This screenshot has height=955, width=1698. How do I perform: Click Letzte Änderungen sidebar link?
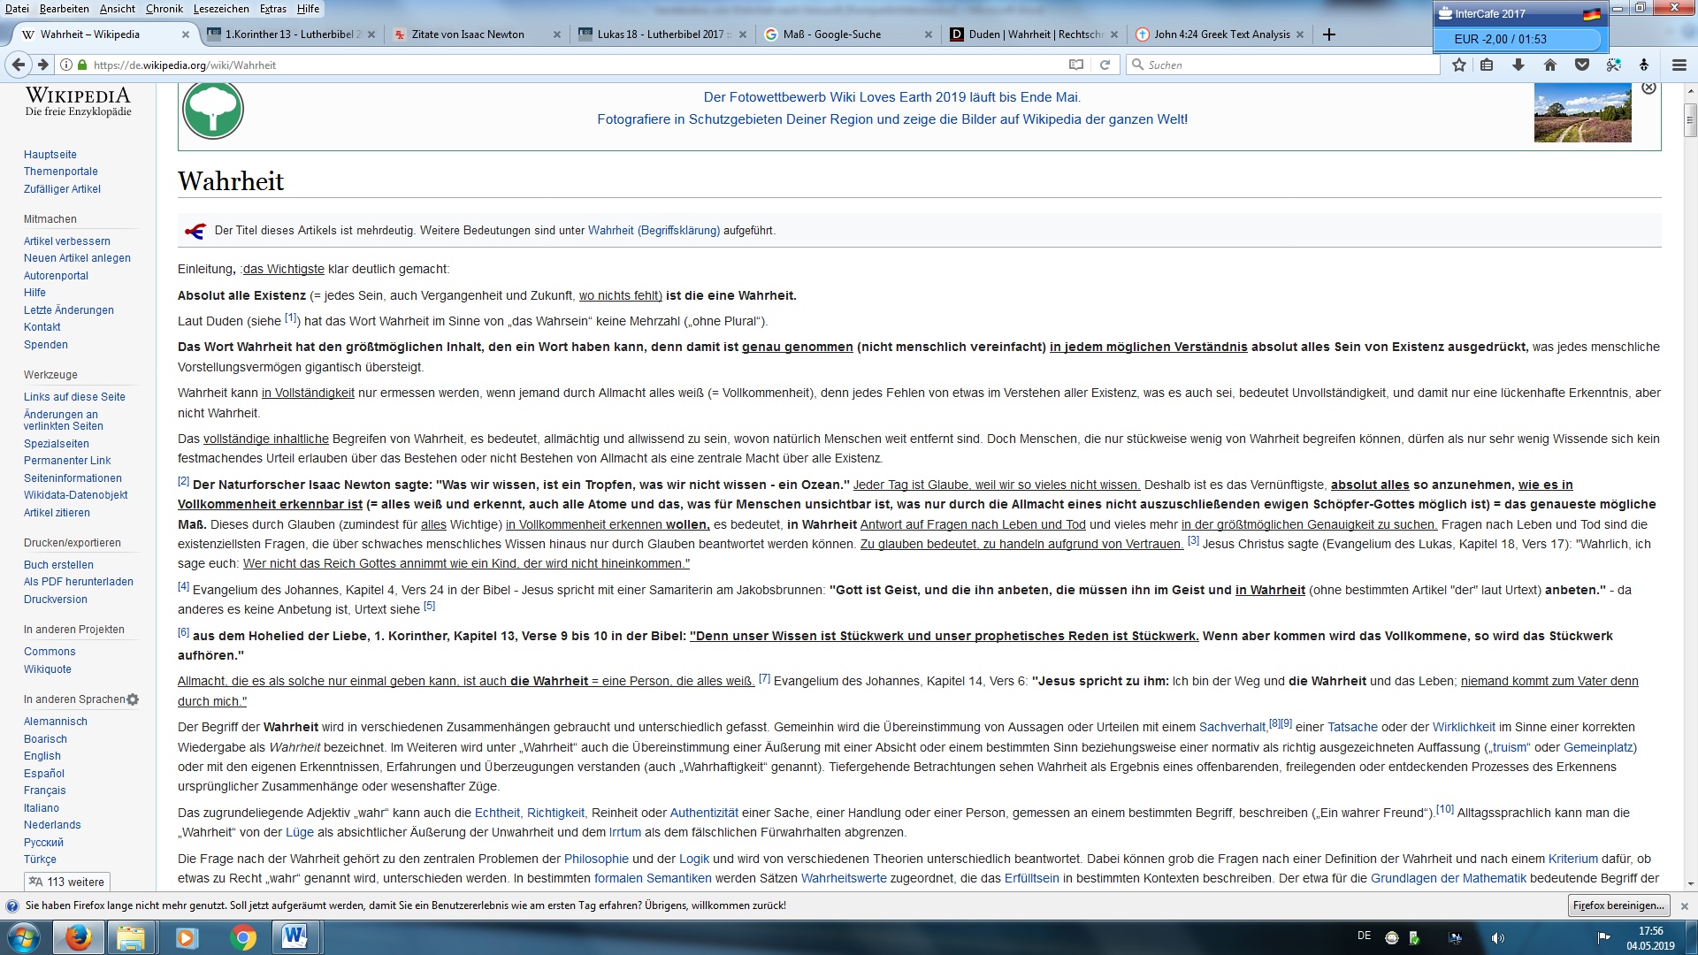pyautogui.click(x=69, y=310)
